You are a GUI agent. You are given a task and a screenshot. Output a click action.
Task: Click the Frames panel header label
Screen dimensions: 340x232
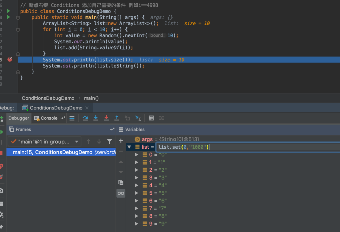[23, 129]
